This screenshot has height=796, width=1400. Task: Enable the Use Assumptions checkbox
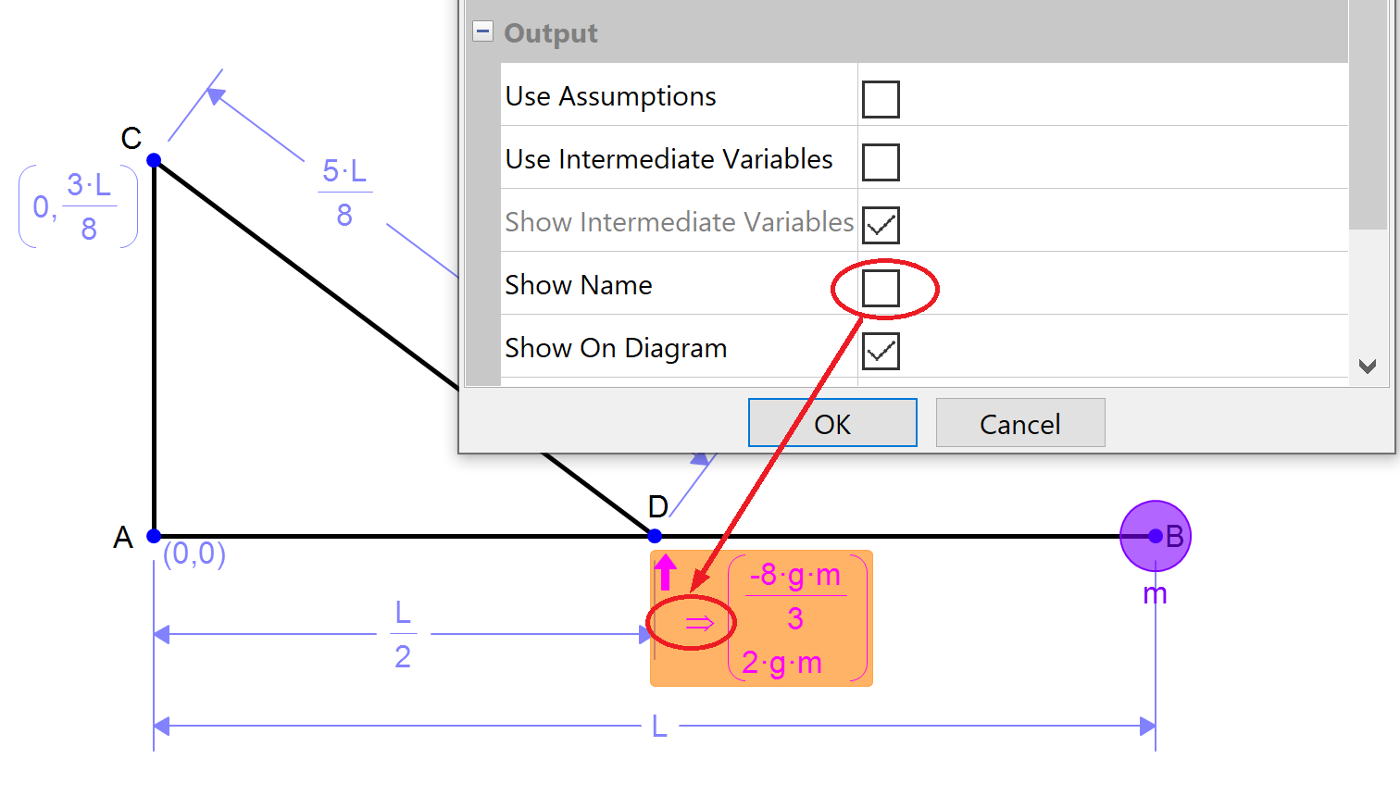tap(880, 99)
